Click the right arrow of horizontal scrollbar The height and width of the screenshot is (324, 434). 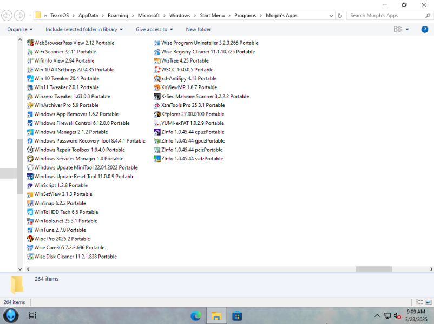(x=431, y=269)
